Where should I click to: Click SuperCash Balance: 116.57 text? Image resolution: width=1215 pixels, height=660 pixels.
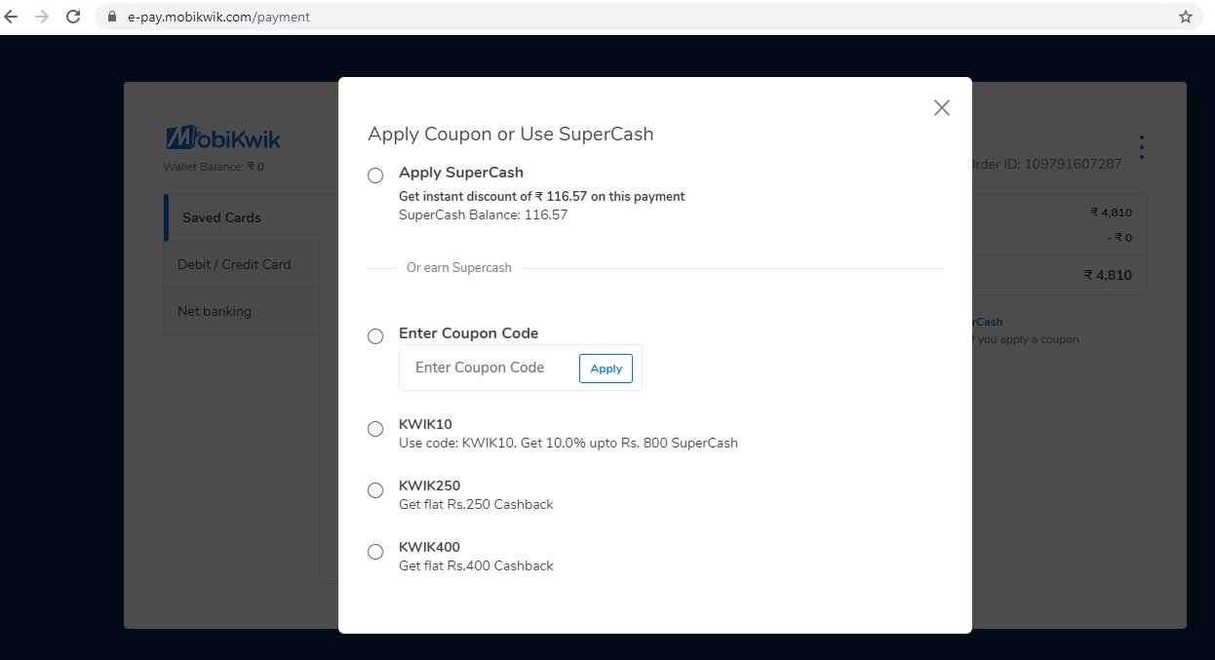click(483, 214)
